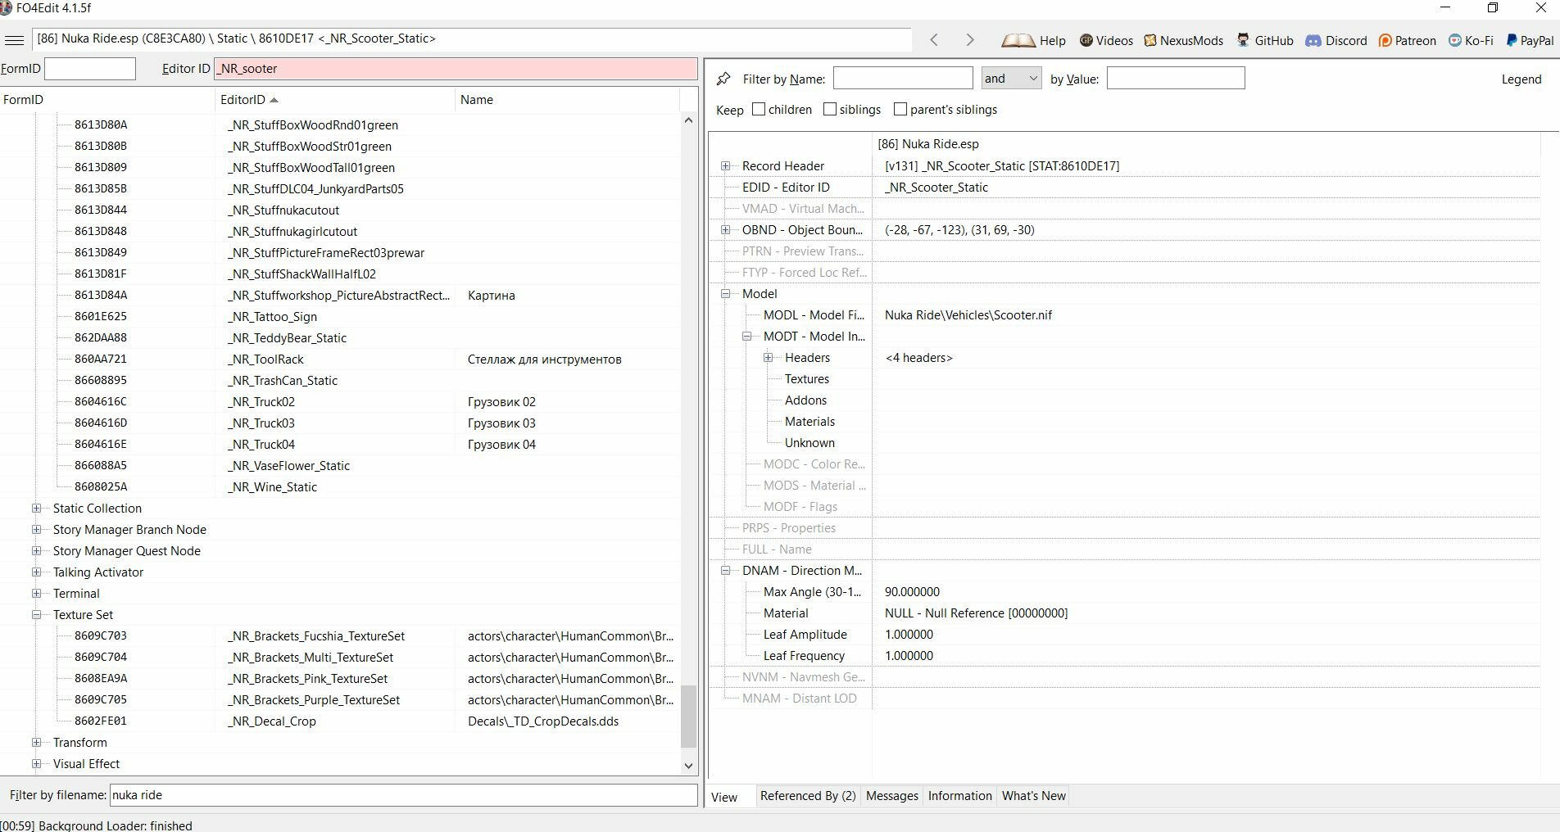
Task: Select _NR_Brackets_Pink_TextureSet row
Action: pyautogui.click(x=340, y=678)
